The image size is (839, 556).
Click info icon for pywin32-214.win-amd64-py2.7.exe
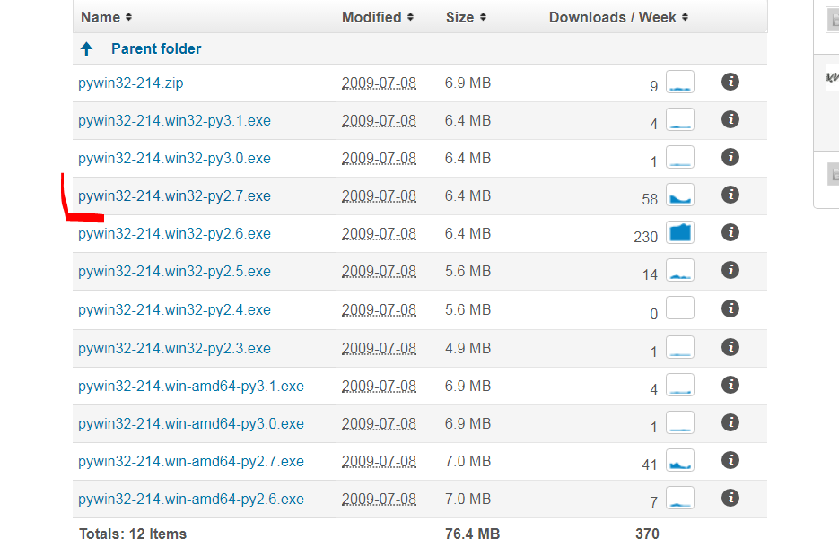730,460
